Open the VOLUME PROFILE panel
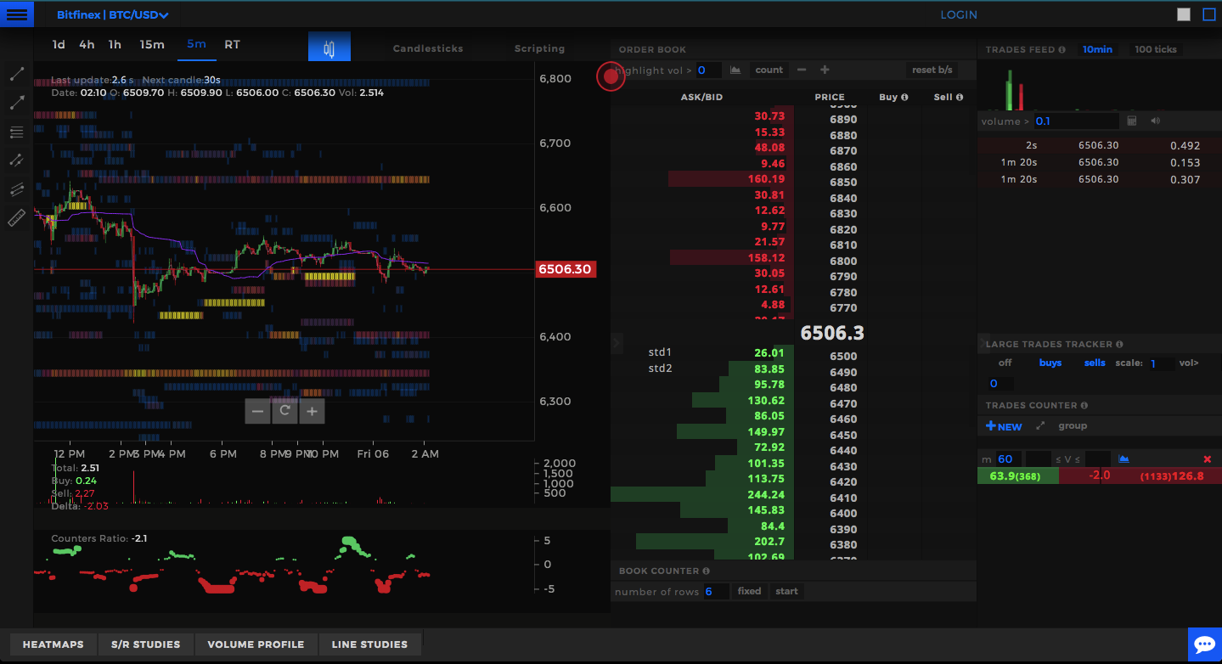 [256, 644]
